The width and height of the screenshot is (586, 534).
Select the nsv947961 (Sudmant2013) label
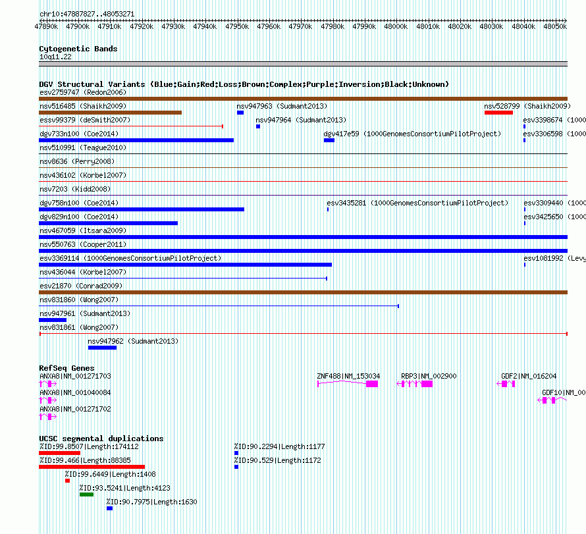coord(85,313)
